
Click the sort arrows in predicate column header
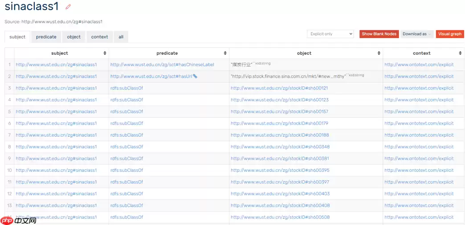pyautogui.click(x=225, y=53)
